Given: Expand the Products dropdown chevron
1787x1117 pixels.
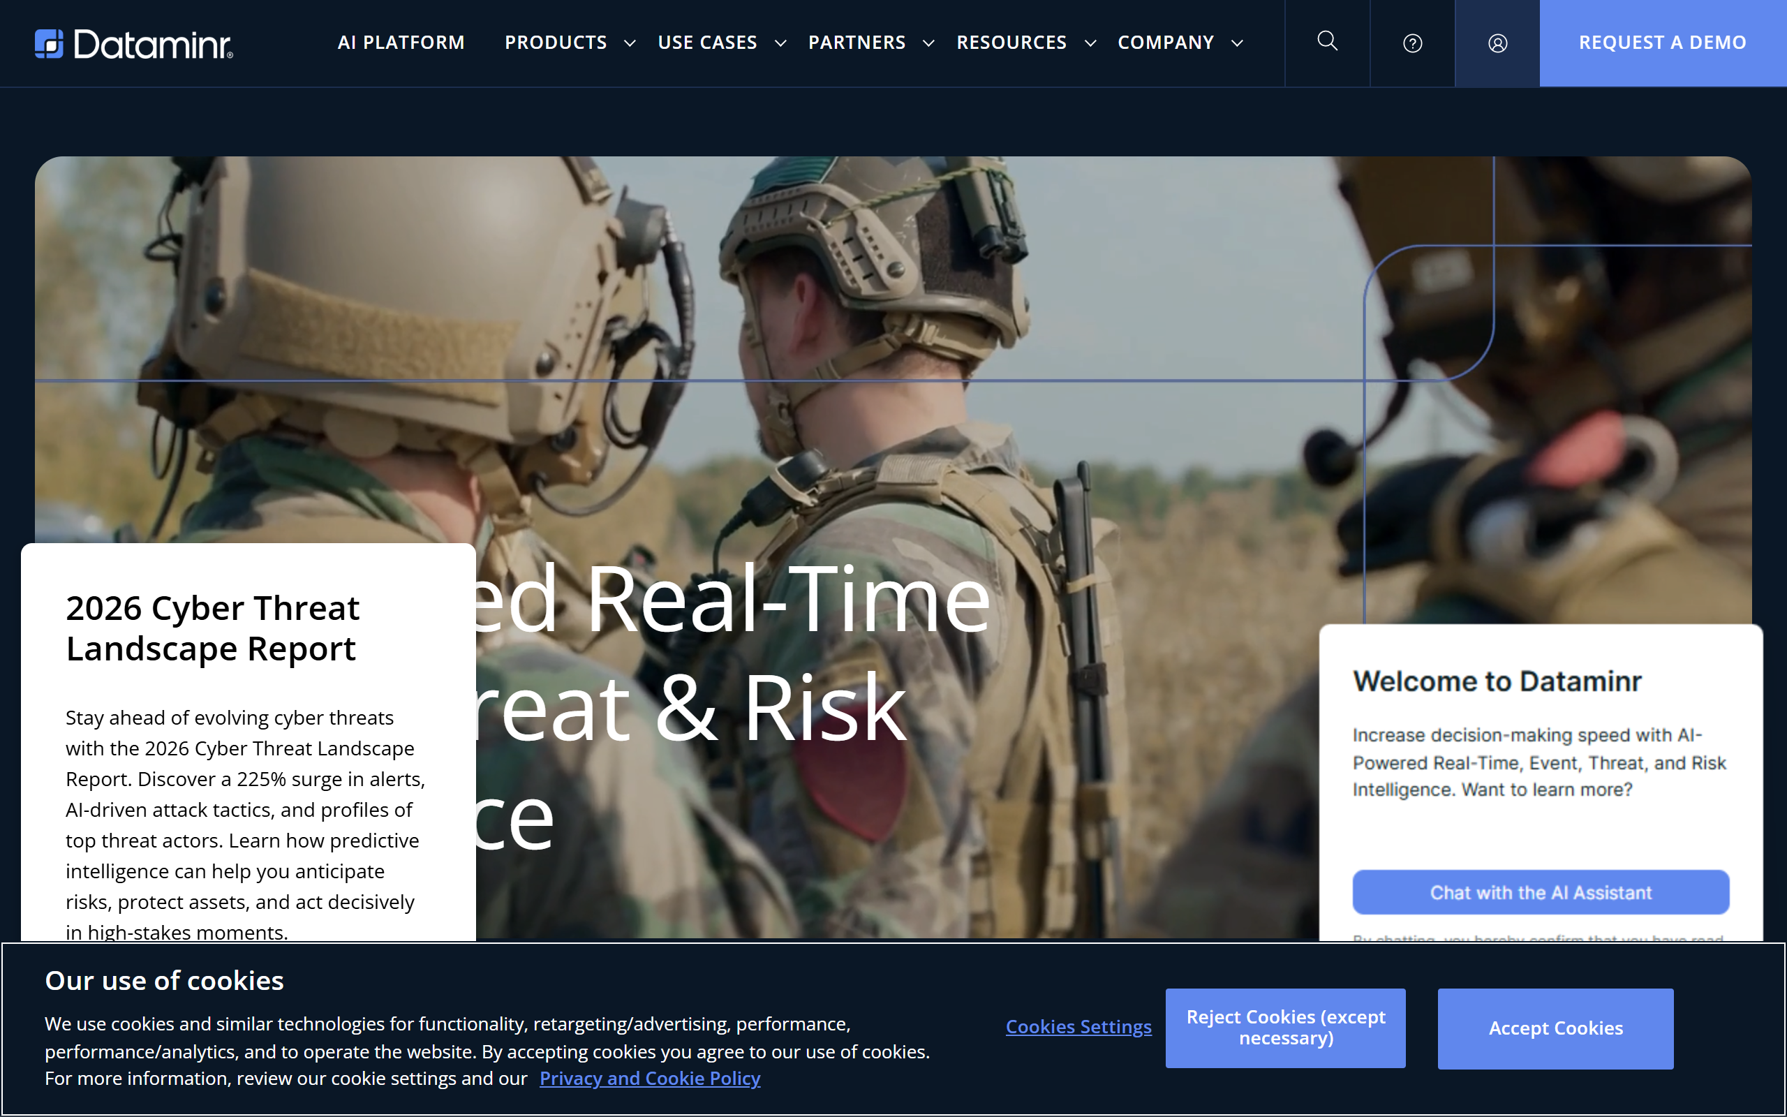Looking at the screenshot, I should pos(630,43).
